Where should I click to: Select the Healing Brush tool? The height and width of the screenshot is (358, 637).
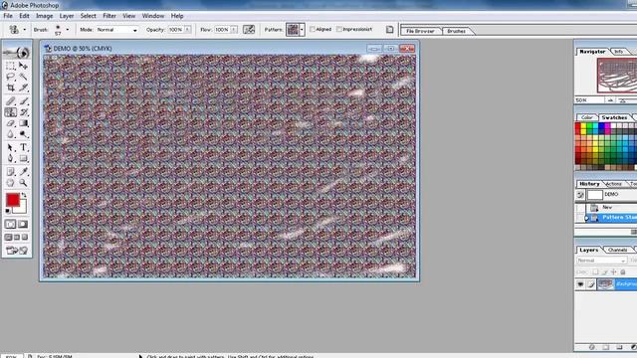click(11, 101)
